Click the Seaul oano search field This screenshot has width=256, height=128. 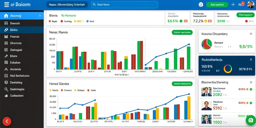(x=124, y=4)
